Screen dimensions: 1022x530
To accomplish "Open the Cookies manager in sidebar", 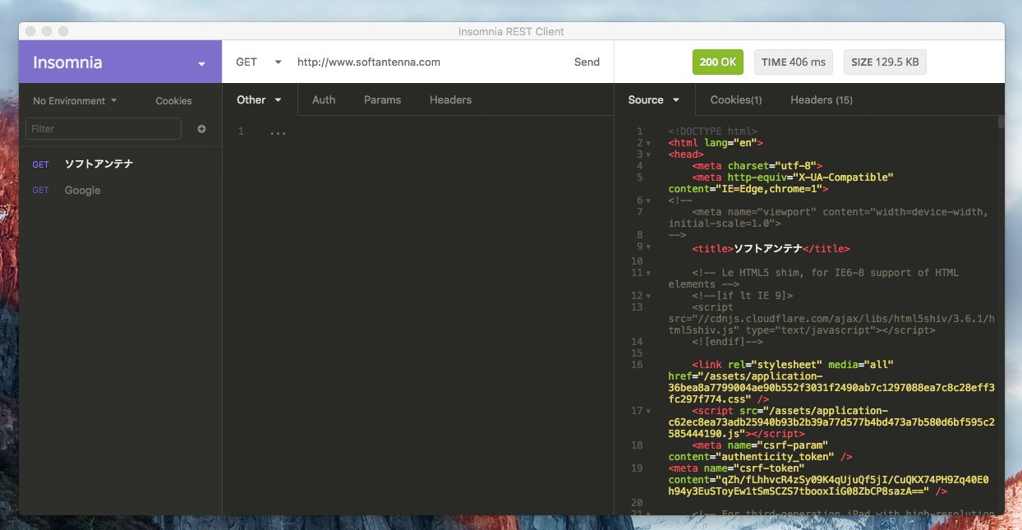I will [x=173, y=101].
